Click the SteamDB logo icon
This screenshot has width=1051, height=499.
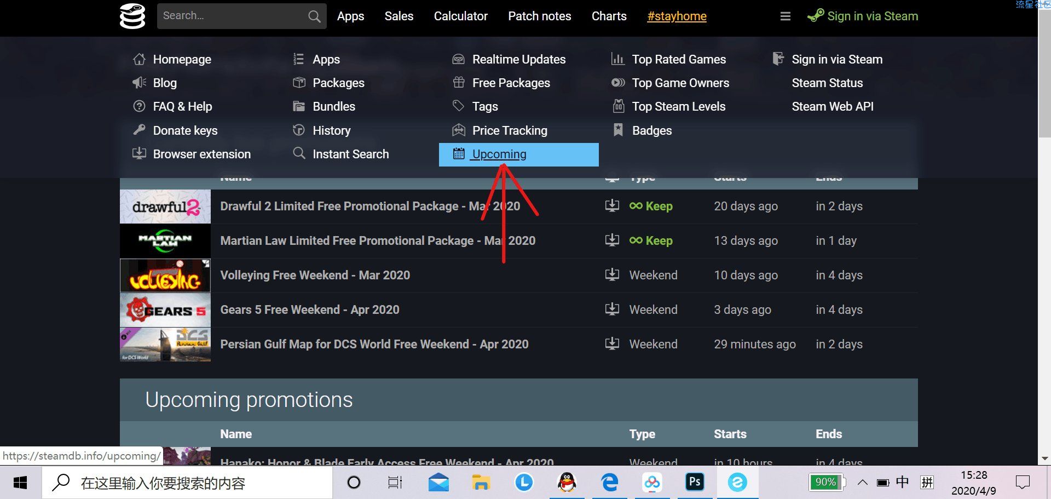[x=132, y=16]
